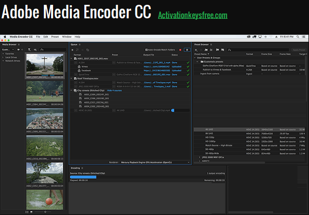Viewport: 309px width, 215px height.
Task: Open the Preset Browser panel menu icon
Action: coord(211,44)
